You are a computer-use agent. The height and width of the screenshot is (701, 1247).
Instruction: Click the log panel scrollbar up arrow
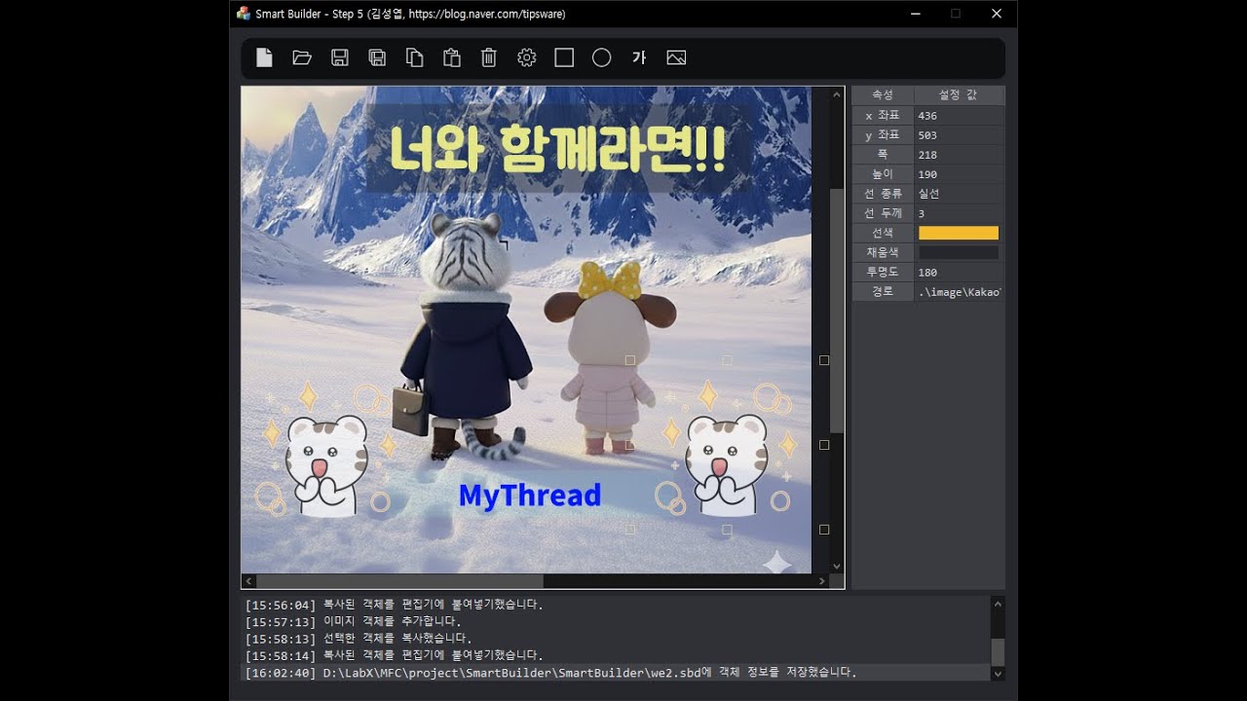tap(998, 605)
